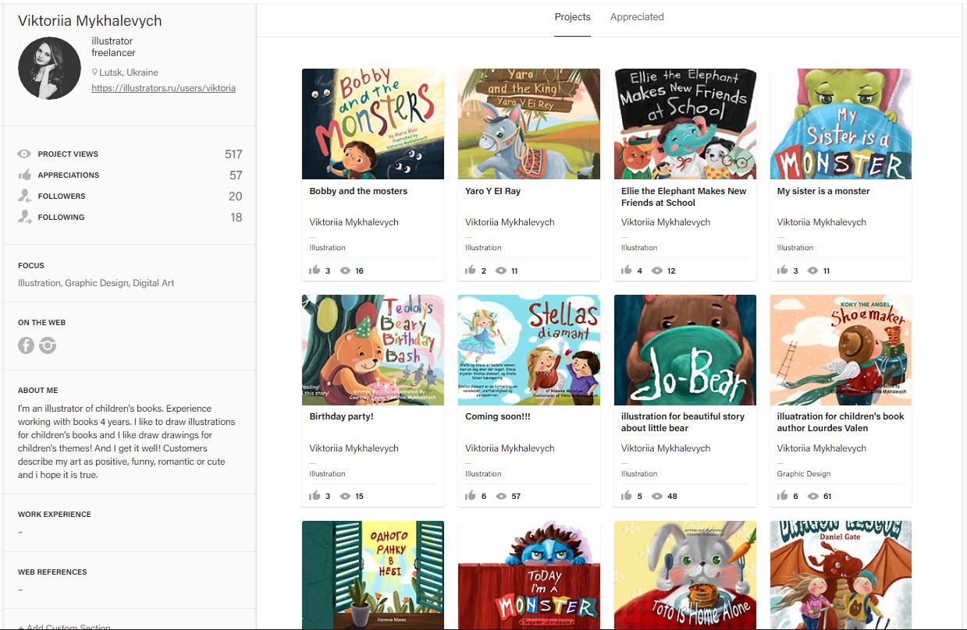Open Daniel Gate dragon book thumbnail
Screen dimensions: 967x630
point(841,575)
